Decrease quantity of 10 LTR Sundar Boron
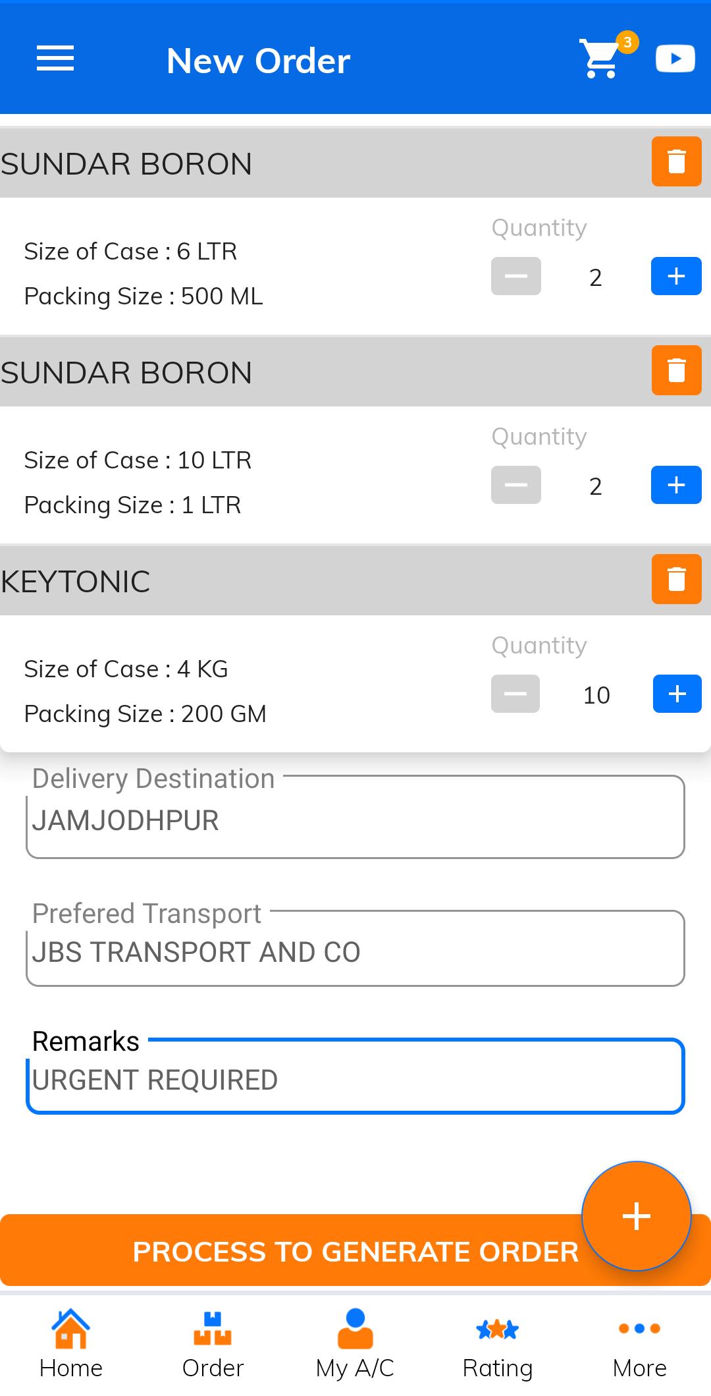The width and height of the screenshot is (711, 1396). click(516, 485)
